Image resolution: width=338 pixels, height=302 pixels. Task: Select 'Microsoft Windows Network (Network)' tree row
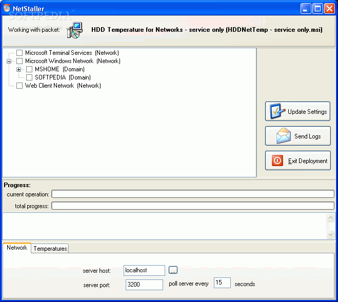[73, 61]
